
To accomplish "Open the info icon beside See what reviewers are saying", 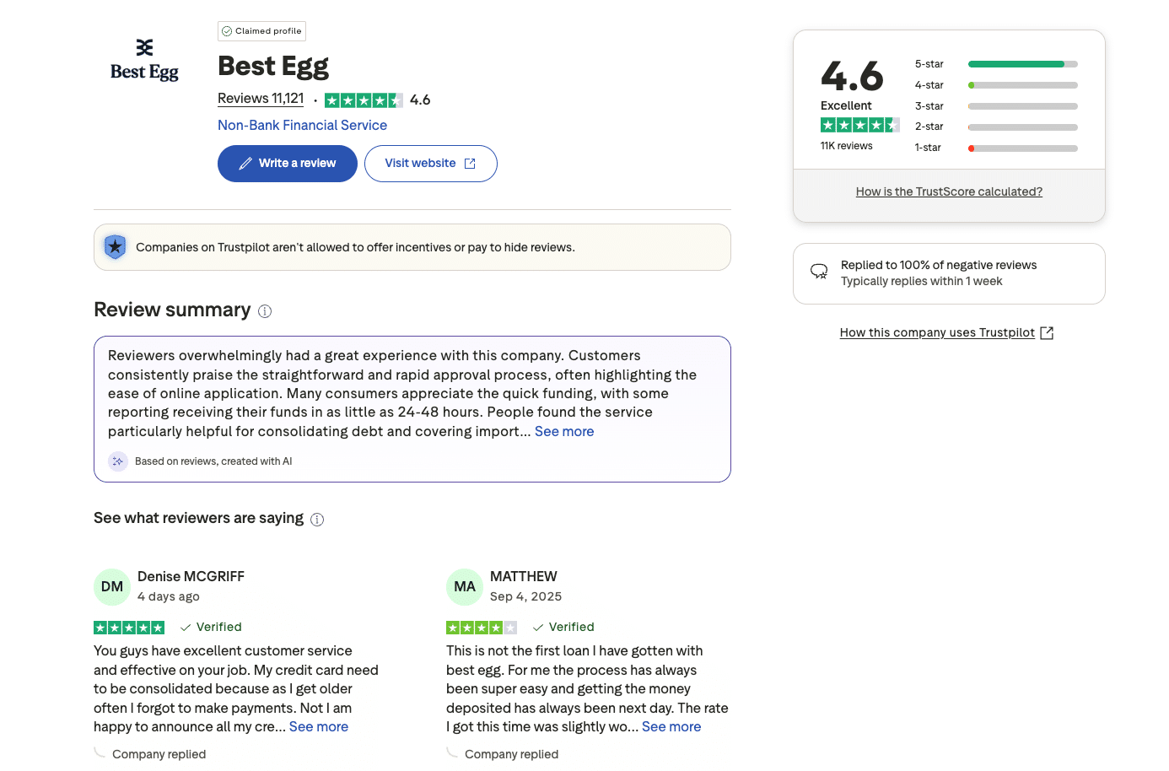I will (x=317, y=519).
